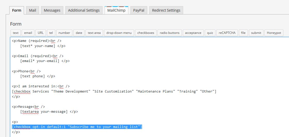Insert a number field tag
The image size is (289, 137).
click(64, 33)
